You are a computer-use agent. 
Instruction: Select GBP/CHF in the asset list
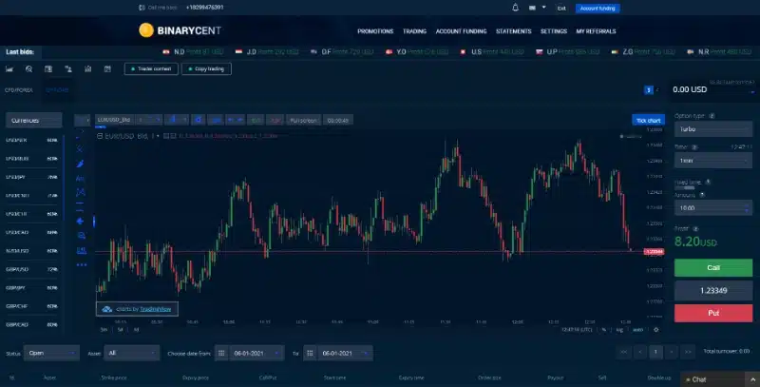tap(31, 306)
